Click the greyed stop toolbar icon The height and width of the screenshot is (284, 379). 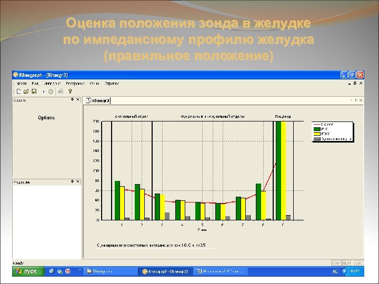(51, 92)
